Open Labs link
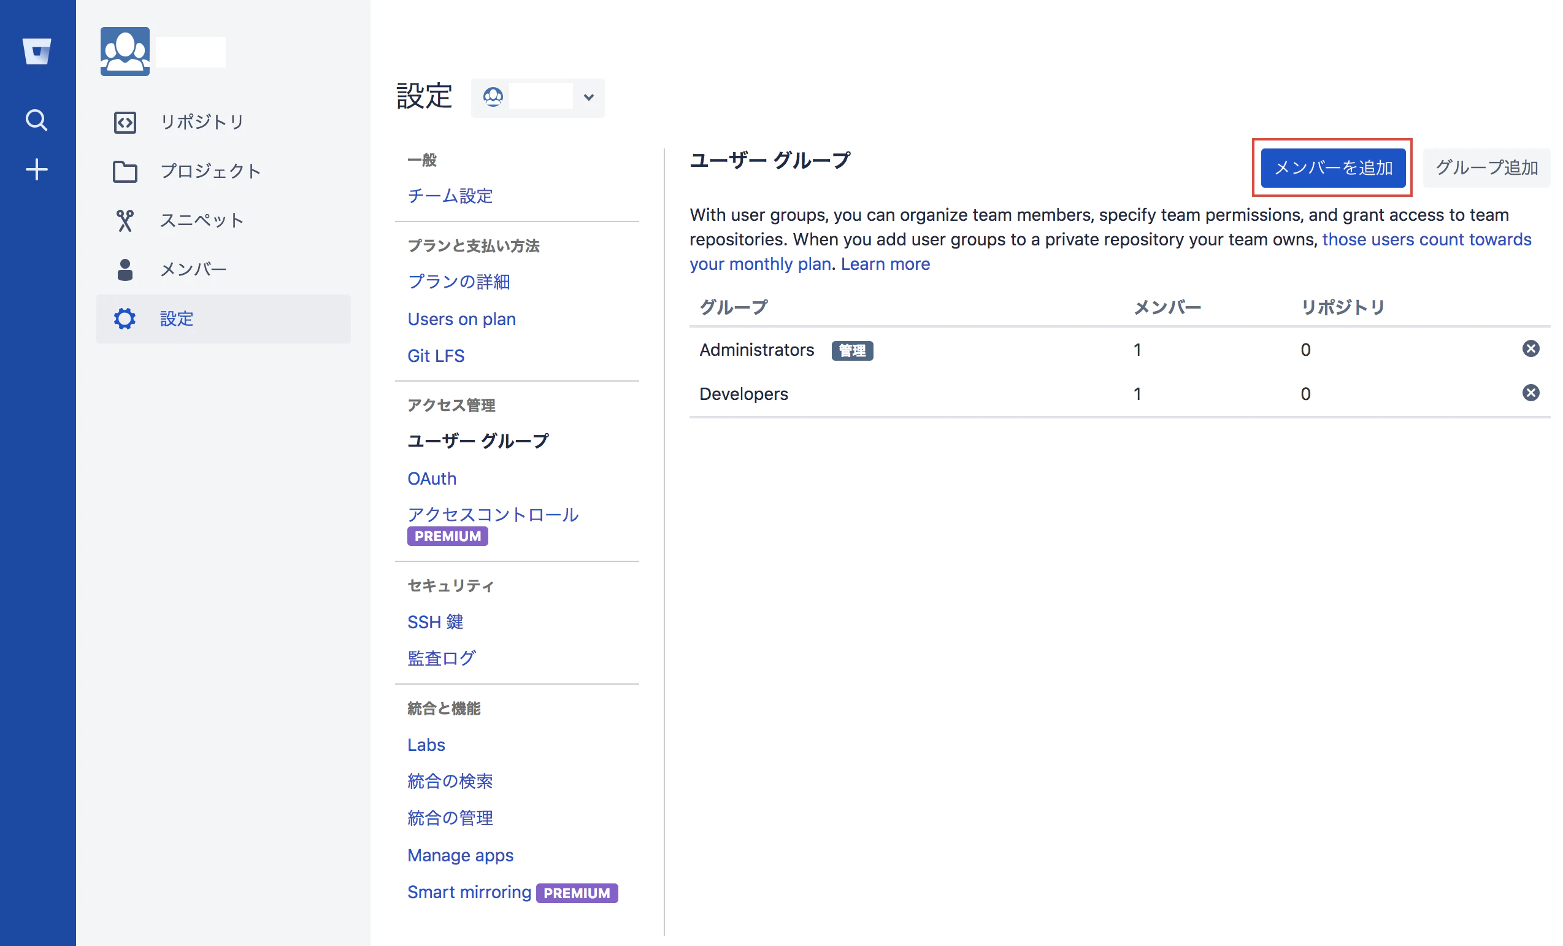This screenshot has height=946, width=1563. [x=426, y=744]
